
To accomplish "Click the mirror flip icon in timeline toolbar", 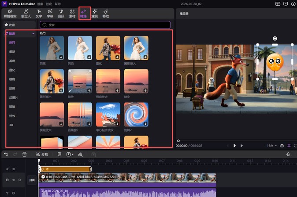I will tap(80, 154).
